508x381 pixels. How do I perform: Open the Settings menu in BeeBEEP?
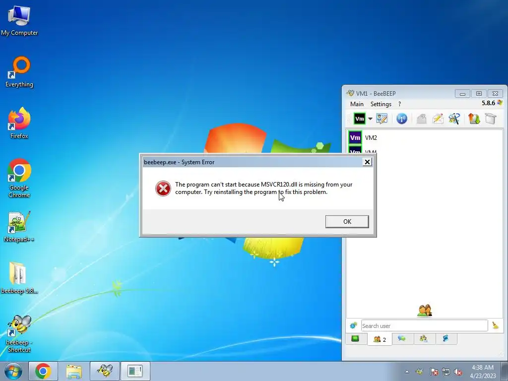pyautogui.click(x=381, y=104)
